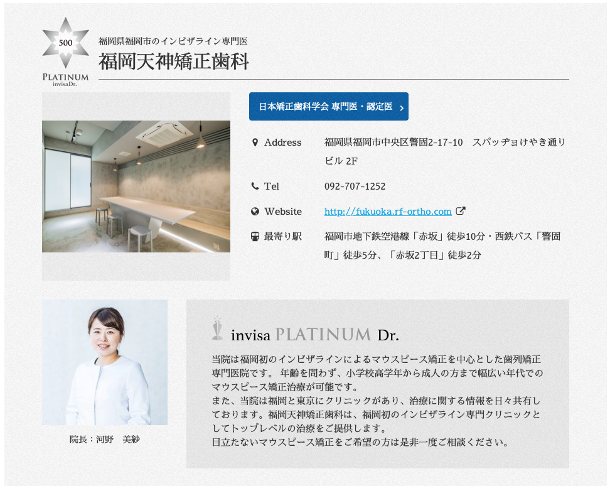Click the sentence 目立たないマウスピース矯正をご希望の方

coord(360,442)
